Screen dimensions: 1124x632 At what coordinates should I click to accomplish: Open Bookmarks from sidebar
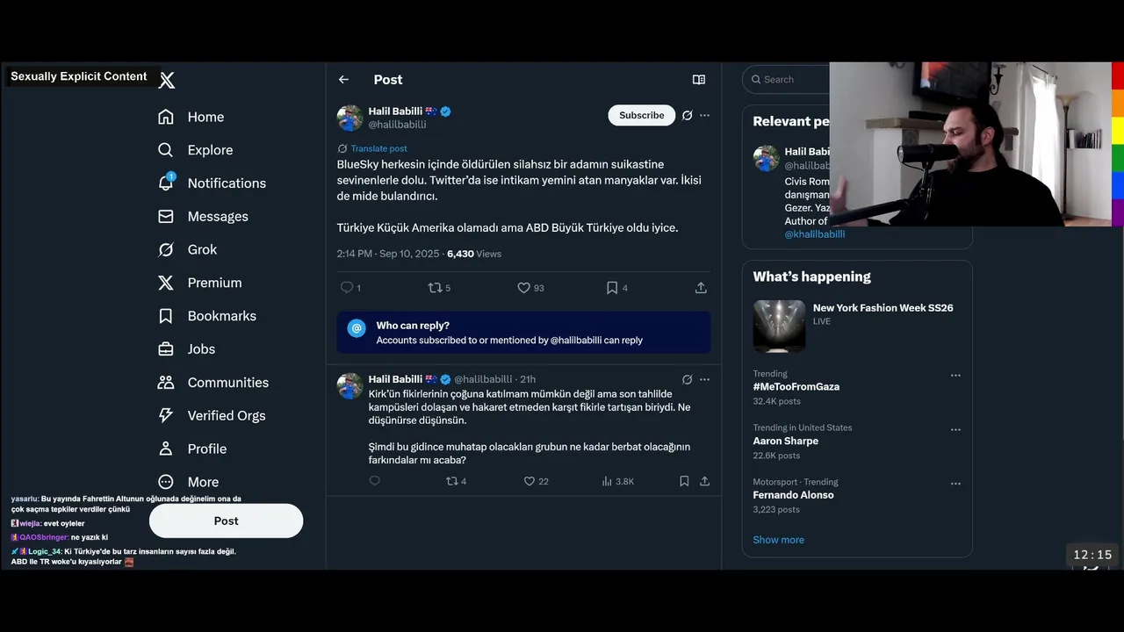pos(206,316)
